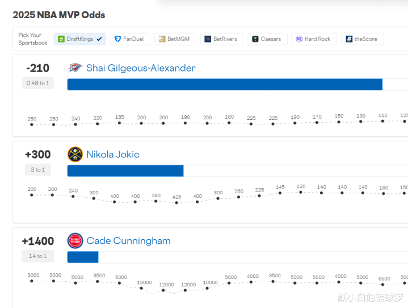Image resolution: width=408 pixels, height=308 pixels.
Task: Open Shai Gilgeous-Alexander's player page
Action: coord(141,68)
